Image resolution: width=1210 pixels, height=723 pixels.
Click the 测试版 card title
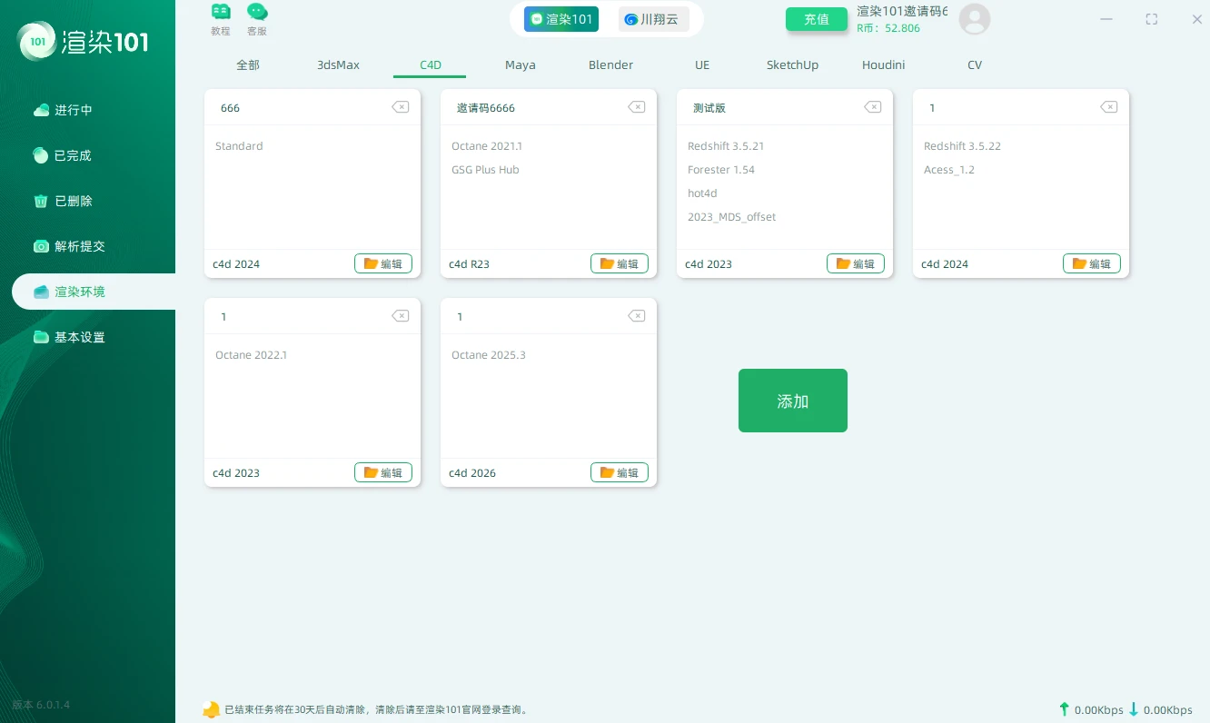click(x=709, y=108)
